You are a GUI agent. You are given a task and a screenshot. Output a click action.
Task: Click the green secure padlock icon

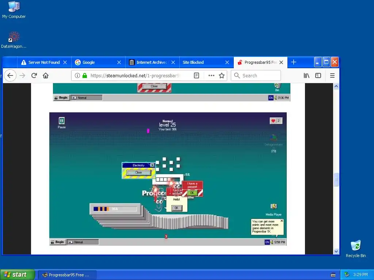85,75
